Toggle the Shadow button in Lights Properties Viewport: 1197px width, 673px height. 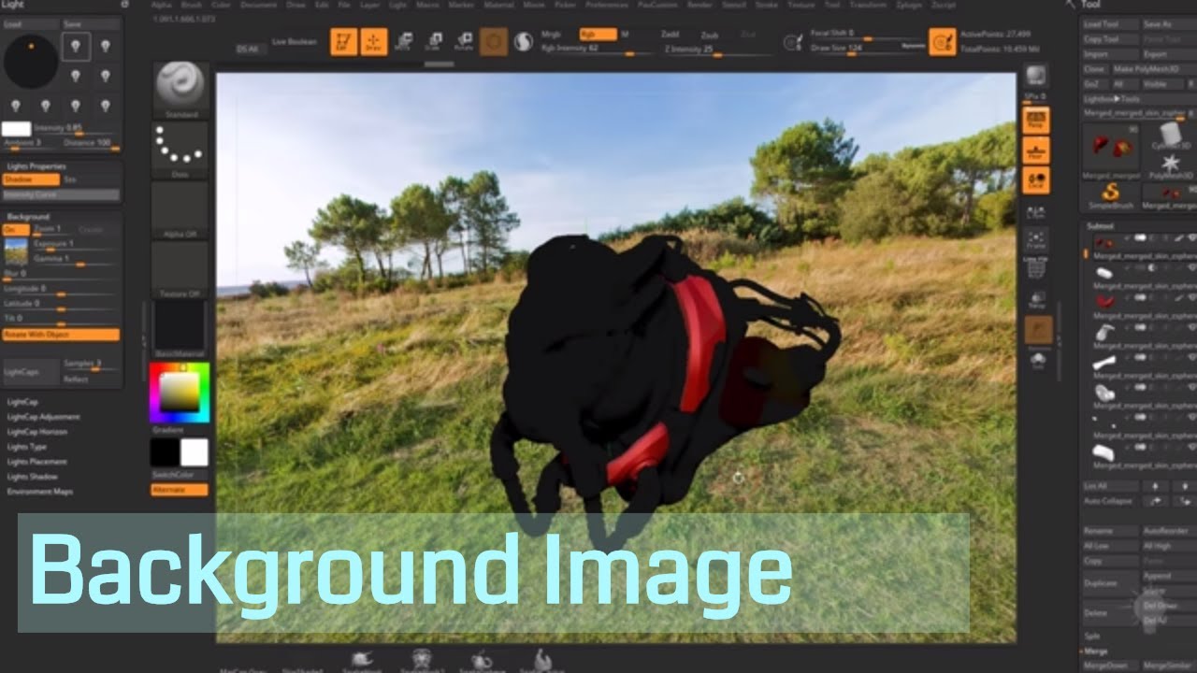tap(32, 179)
